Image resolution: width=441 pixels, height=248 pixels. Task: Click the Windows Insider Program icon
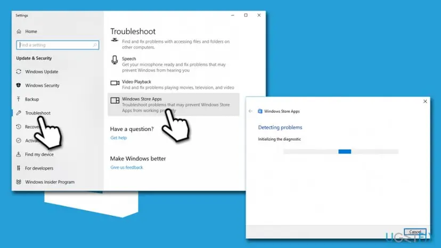[x=19, y=182]
